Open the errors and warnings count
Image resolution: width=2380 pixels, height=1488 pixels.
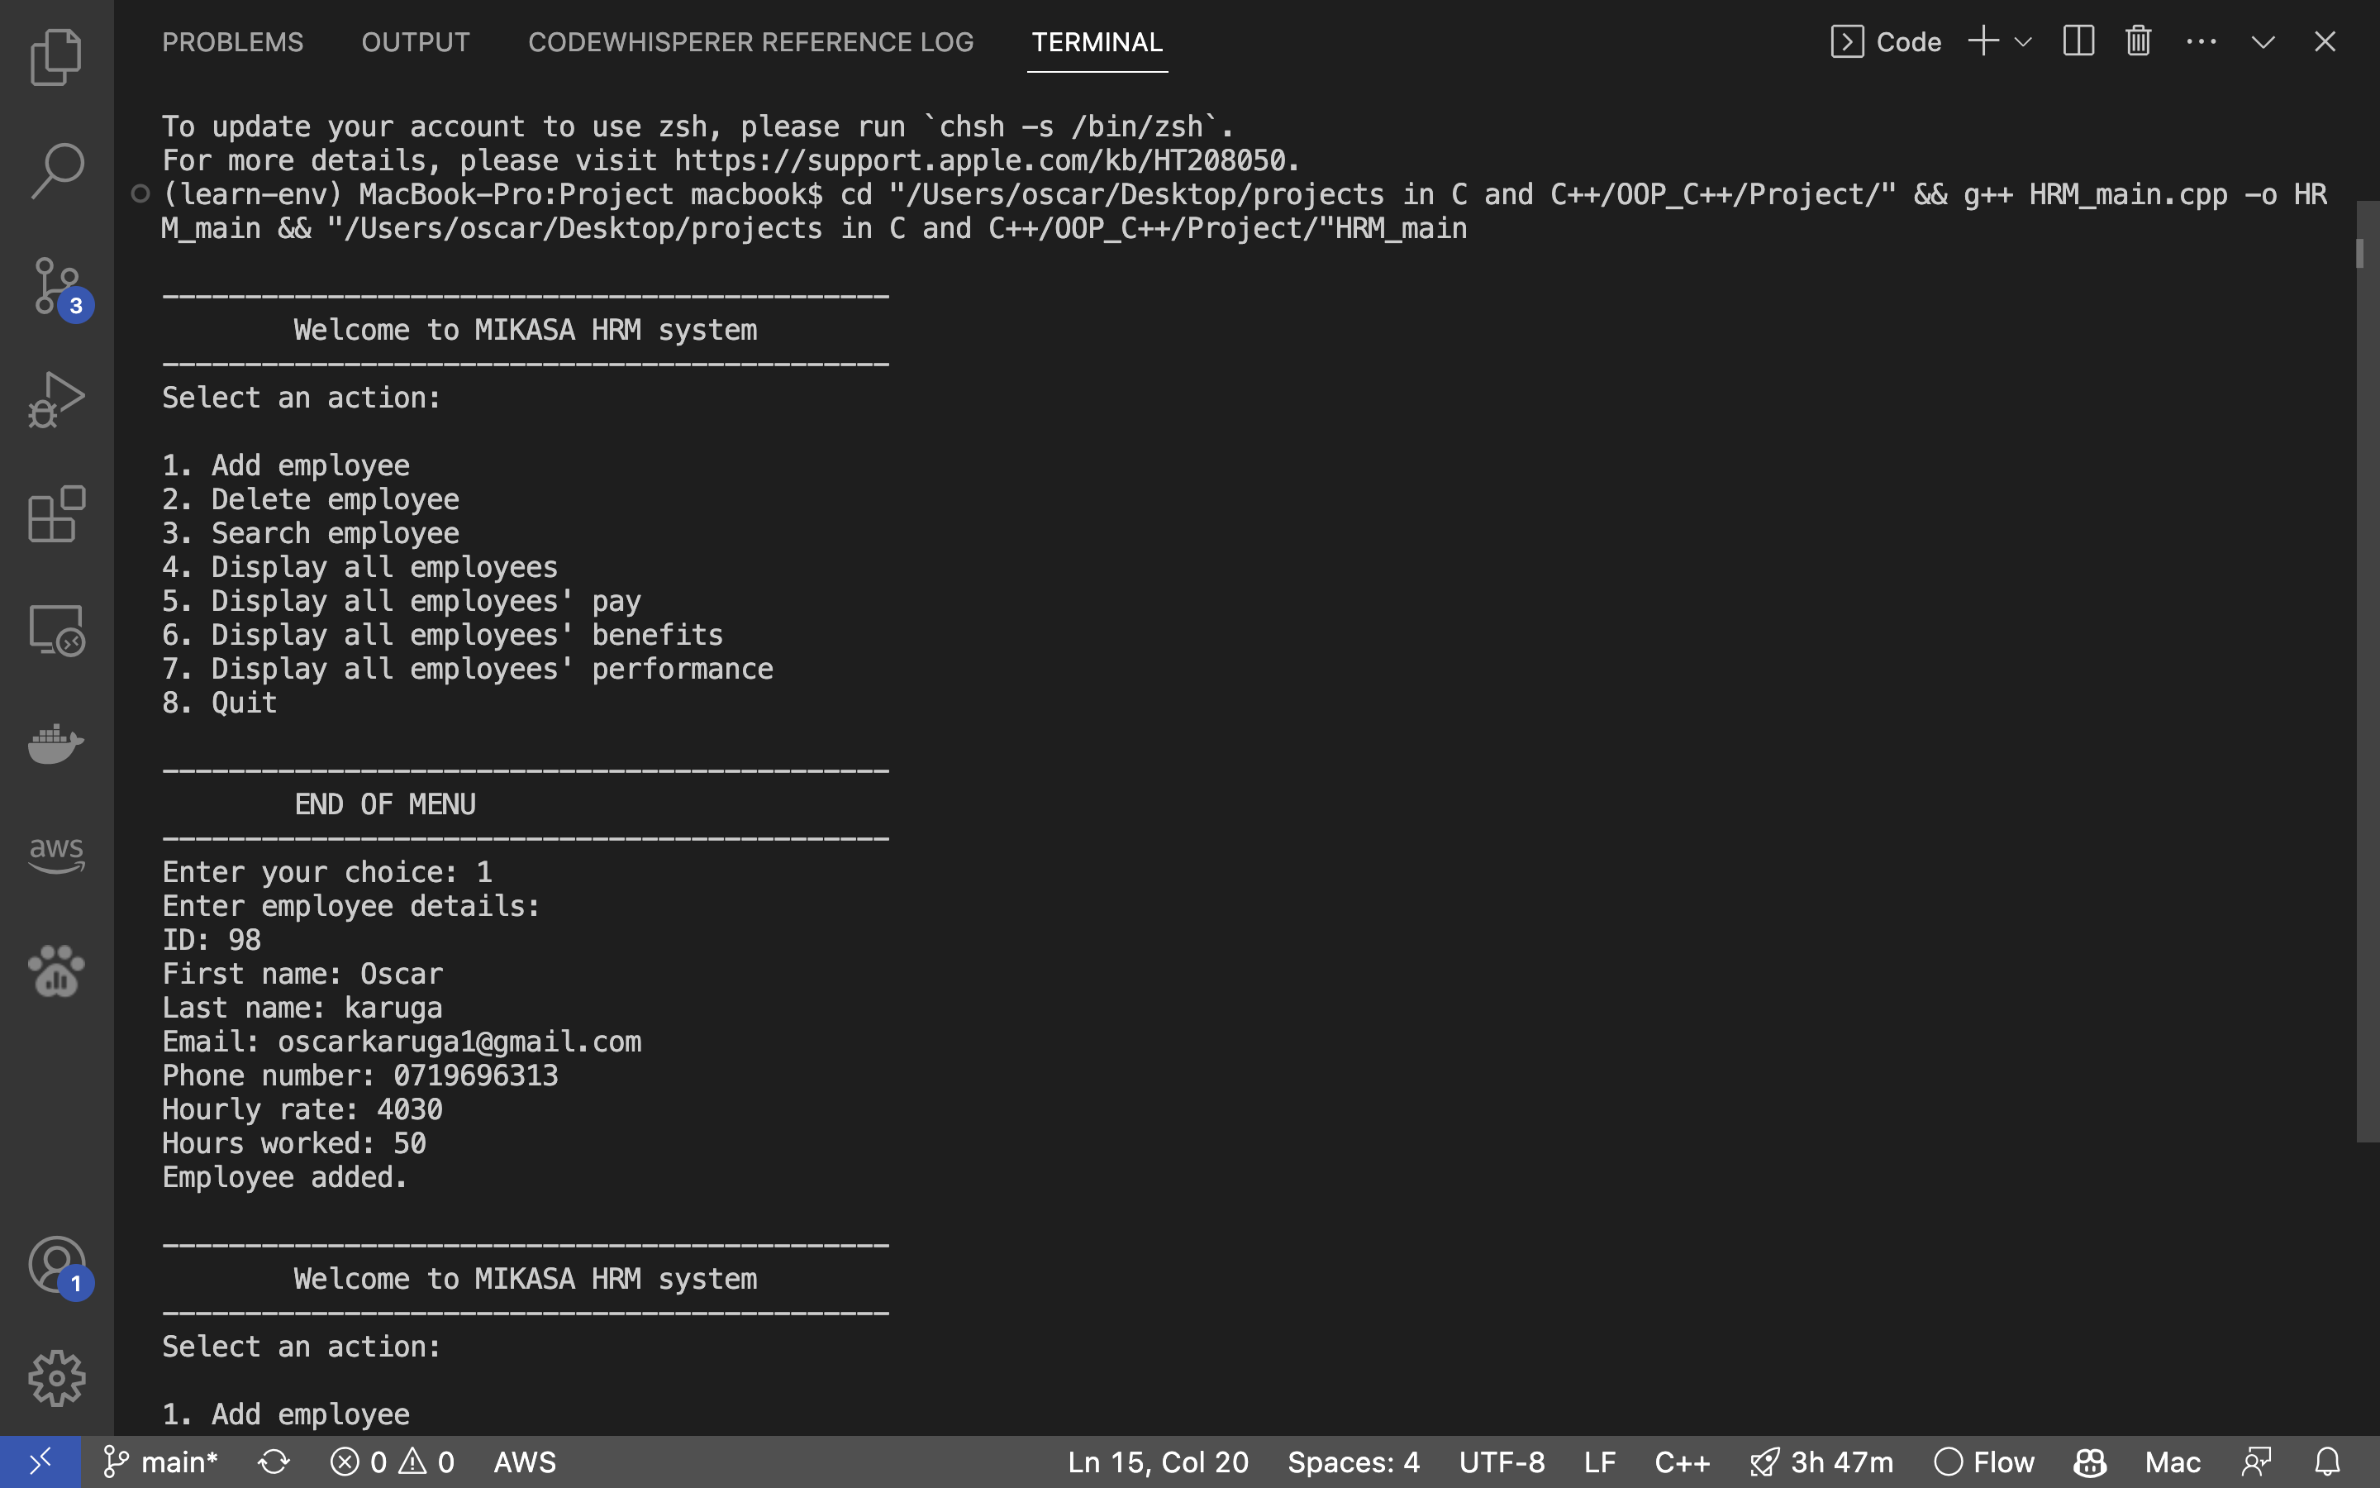[x=392, y=1462]
